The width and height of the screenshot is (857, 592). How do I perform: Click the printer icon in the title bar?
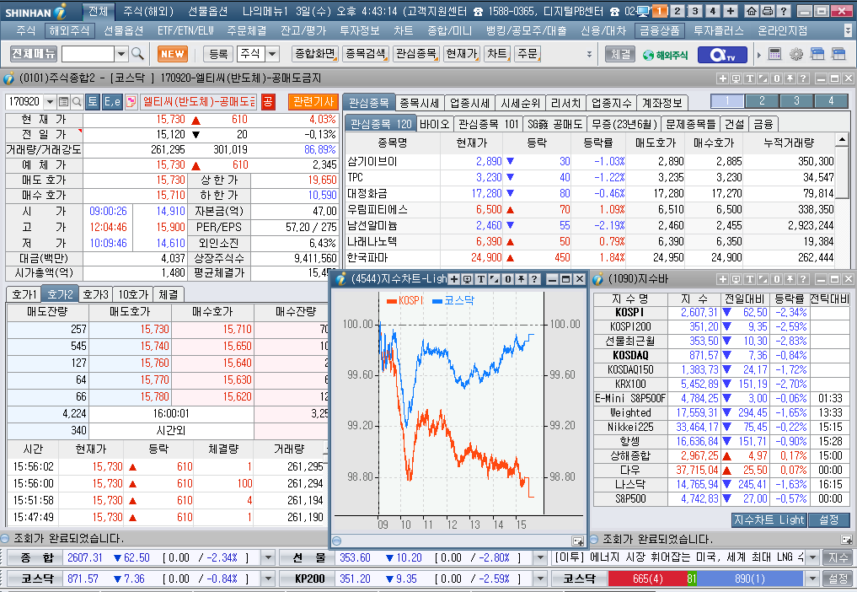pos(768,11)
